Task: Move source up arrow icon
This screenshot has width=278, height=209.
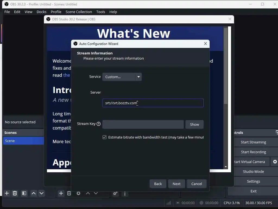Action: [88, 193]
